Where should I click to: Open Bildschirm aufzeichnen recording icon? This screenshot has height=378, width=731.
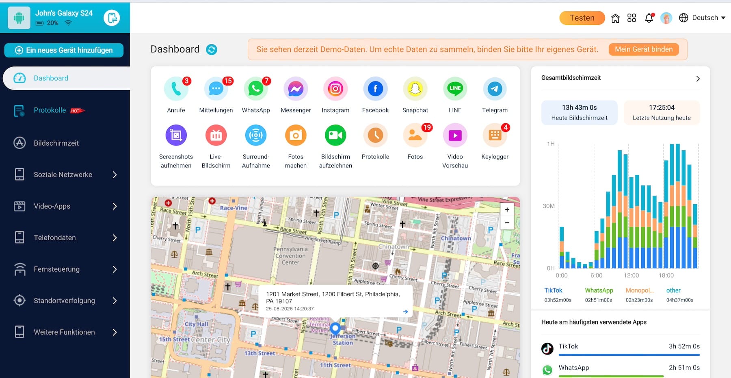[x=335, y=135]
